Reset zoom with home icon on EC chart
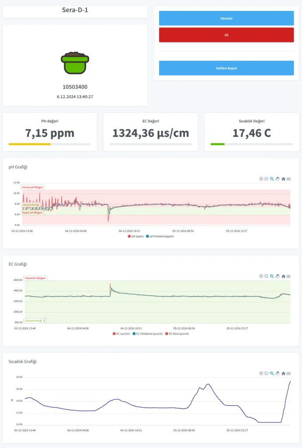Image resolution: width=302 pixels, height=448 pixels. click(283, 276)
